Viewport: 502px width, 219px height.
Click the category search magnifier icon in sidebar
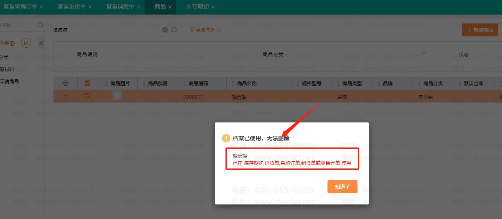[40, 25]
